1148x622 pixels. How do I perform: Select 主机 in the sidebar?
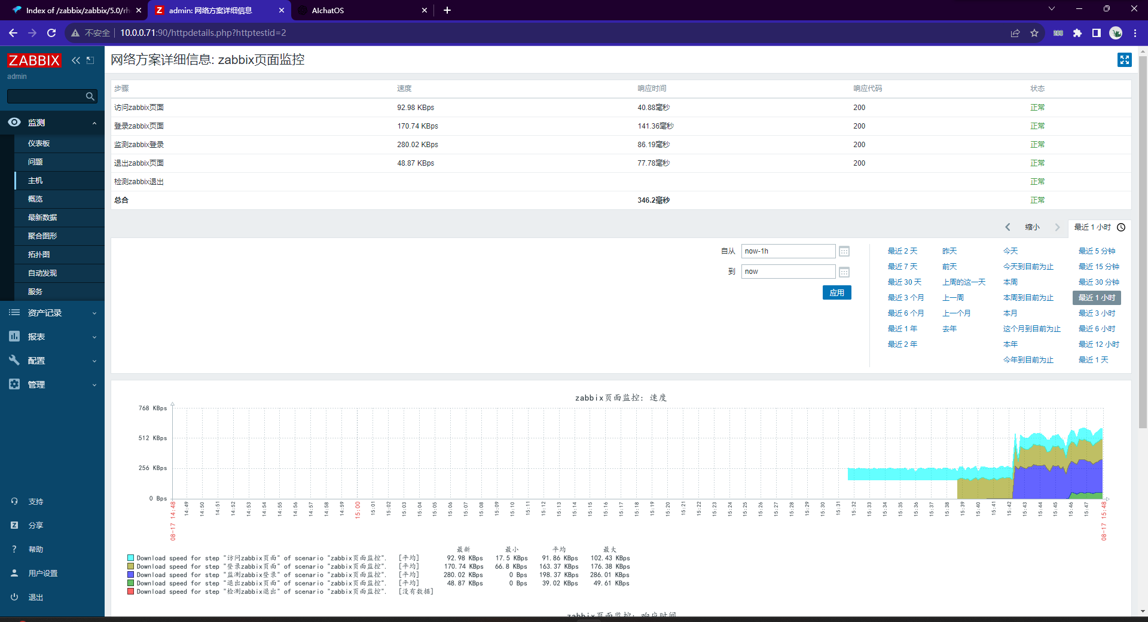coord(35,181)
